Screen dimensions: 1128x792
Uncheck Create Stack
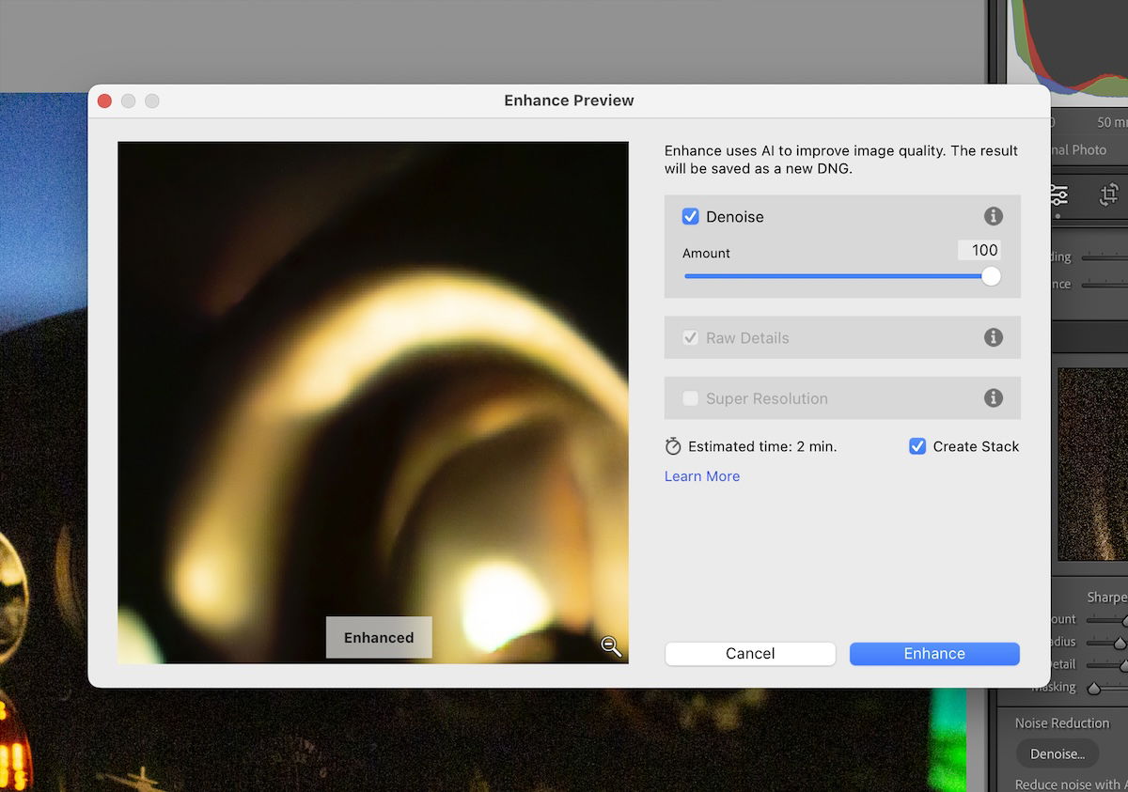click(x=917, y=446)
